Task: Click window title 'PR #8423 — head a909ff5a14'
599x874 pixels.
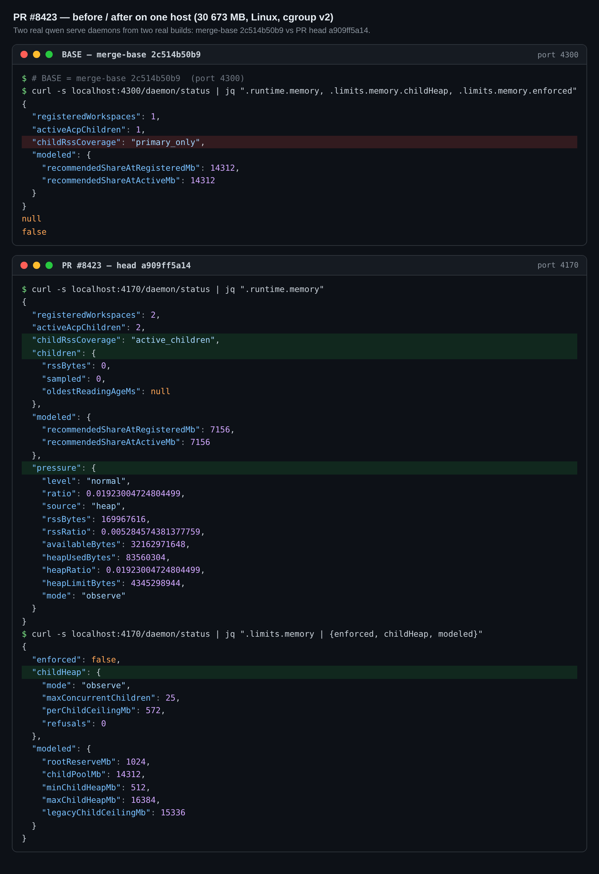Action: 126,266
